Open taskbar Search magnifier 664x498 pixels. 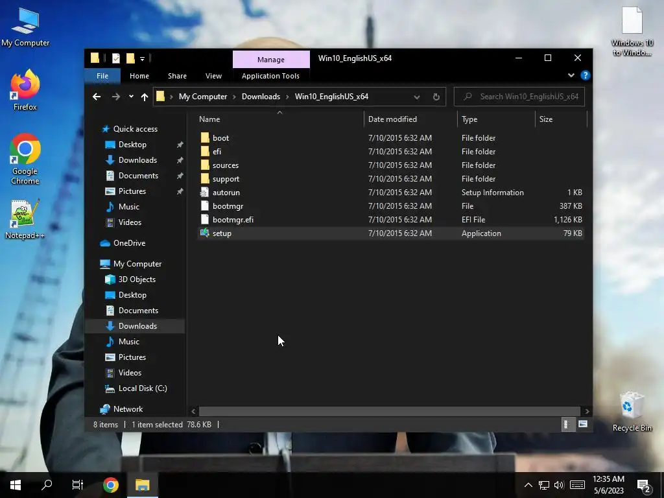(47, 485)
